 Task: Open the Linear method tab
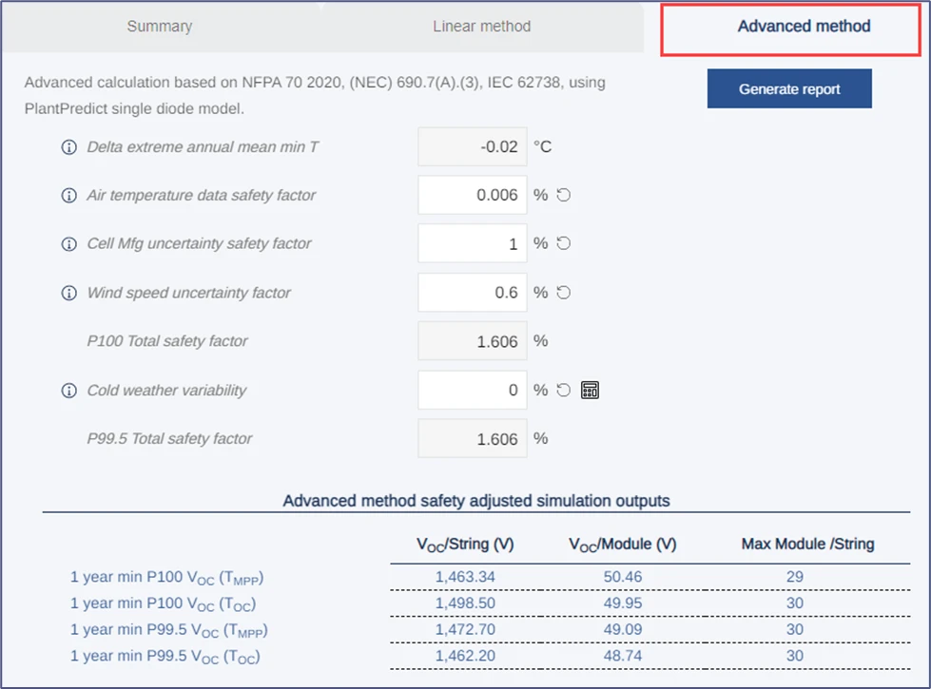point(480,27)
